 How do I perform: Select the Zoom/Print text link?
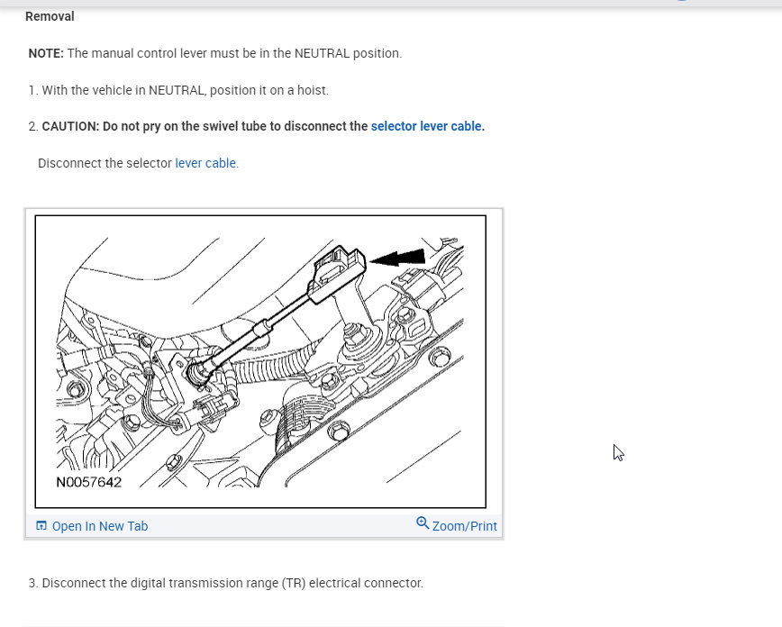[464, 526]
